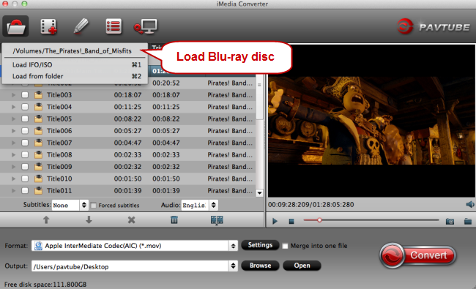Open the Output path dropdown
476x289 pixels.
pyautogui.click(x=135, y=266)
